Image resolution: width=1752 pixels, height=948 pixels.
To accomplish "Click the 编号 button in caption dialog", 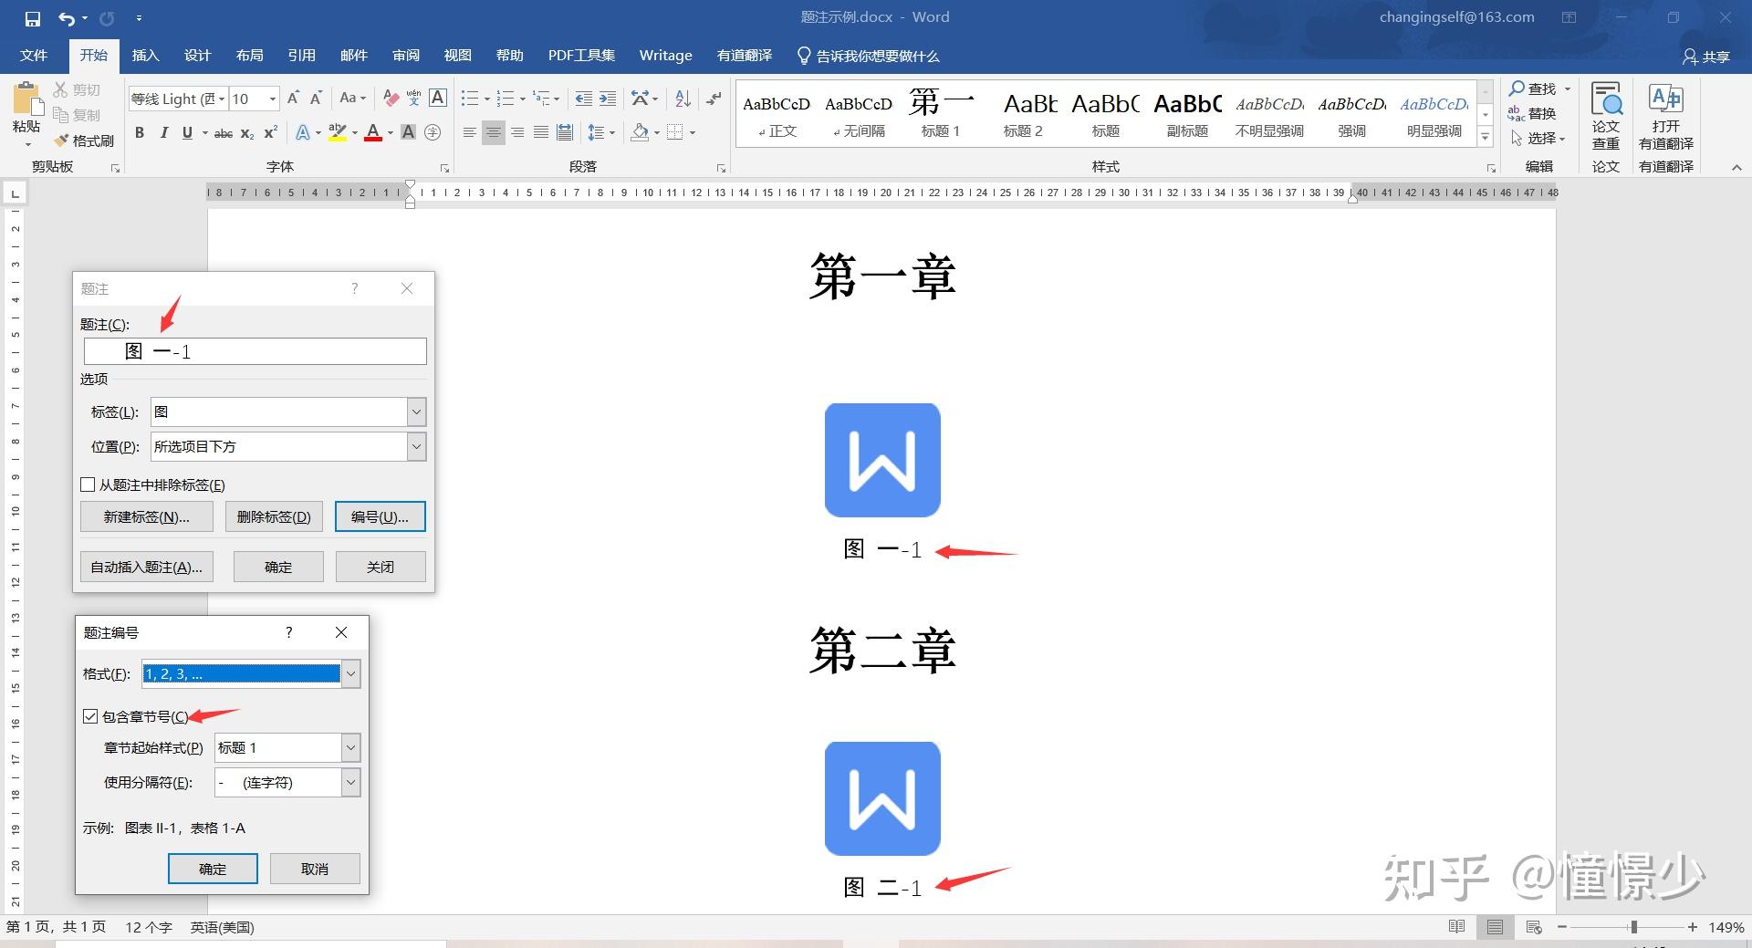I will [381, 516].
